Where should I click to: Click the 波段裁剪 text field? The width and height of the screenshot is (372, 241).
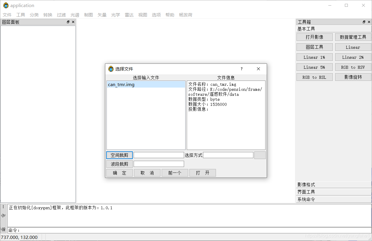point(159,164)
